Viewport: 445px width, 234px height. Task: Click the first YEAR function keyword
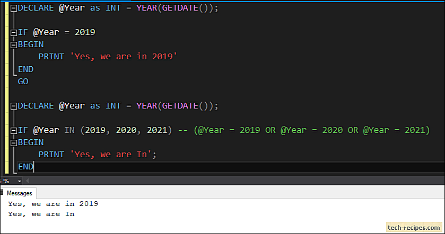tap(147, 8)
